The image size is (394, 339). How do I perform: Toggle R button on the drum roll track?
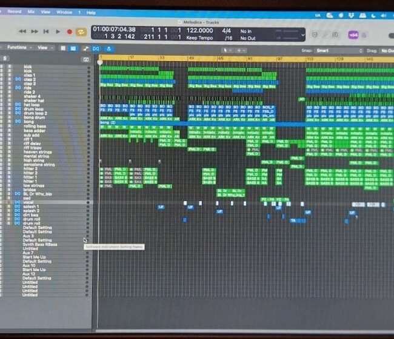pos(10,219)
